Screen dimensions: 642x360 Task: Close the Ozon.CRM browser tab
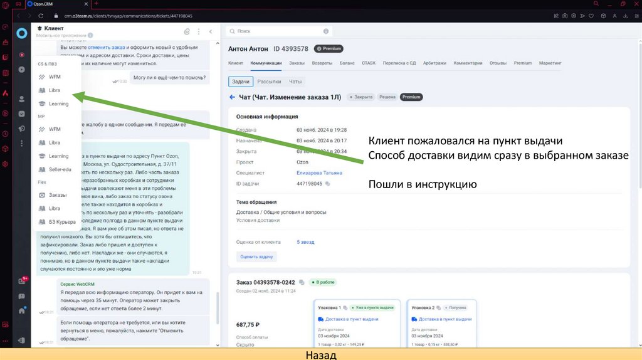[x=86, y=4]
